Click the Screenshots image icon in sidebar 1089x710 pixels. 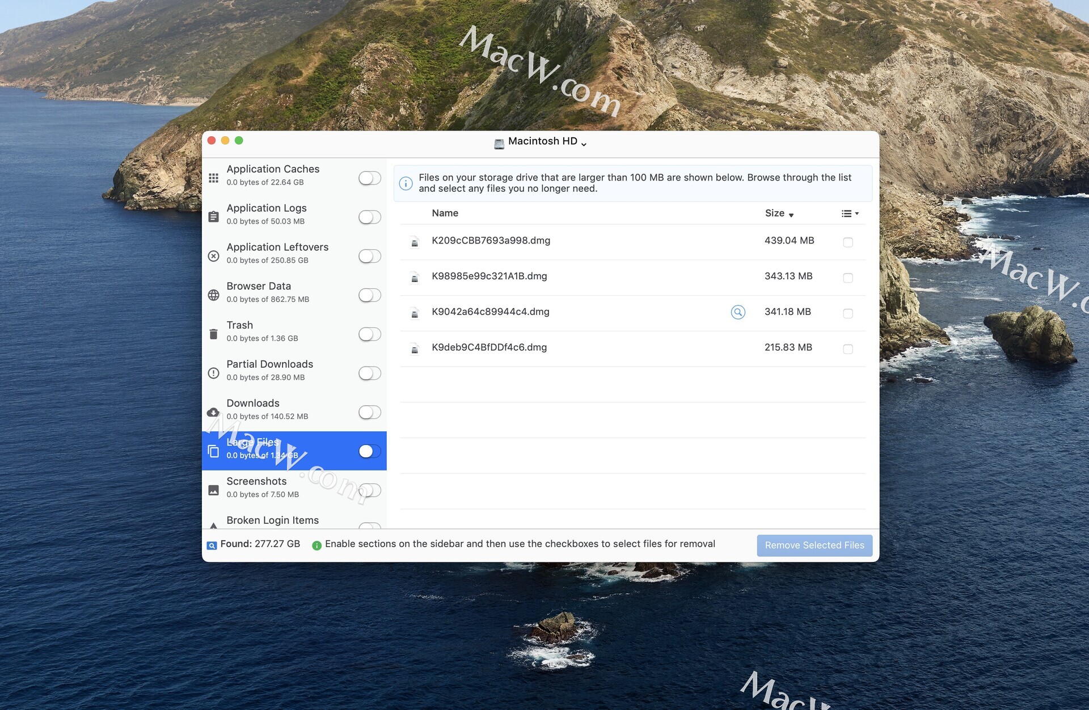(213, 490)
